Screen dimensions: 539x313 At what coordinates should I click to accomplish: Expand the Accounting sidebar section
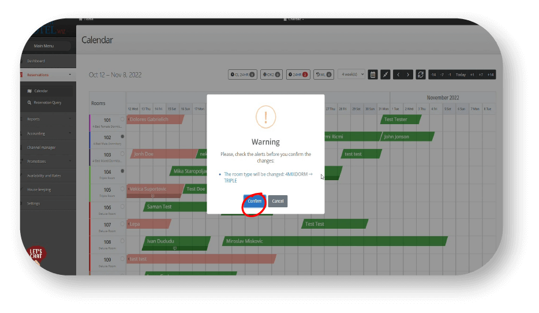pos(47,133)
